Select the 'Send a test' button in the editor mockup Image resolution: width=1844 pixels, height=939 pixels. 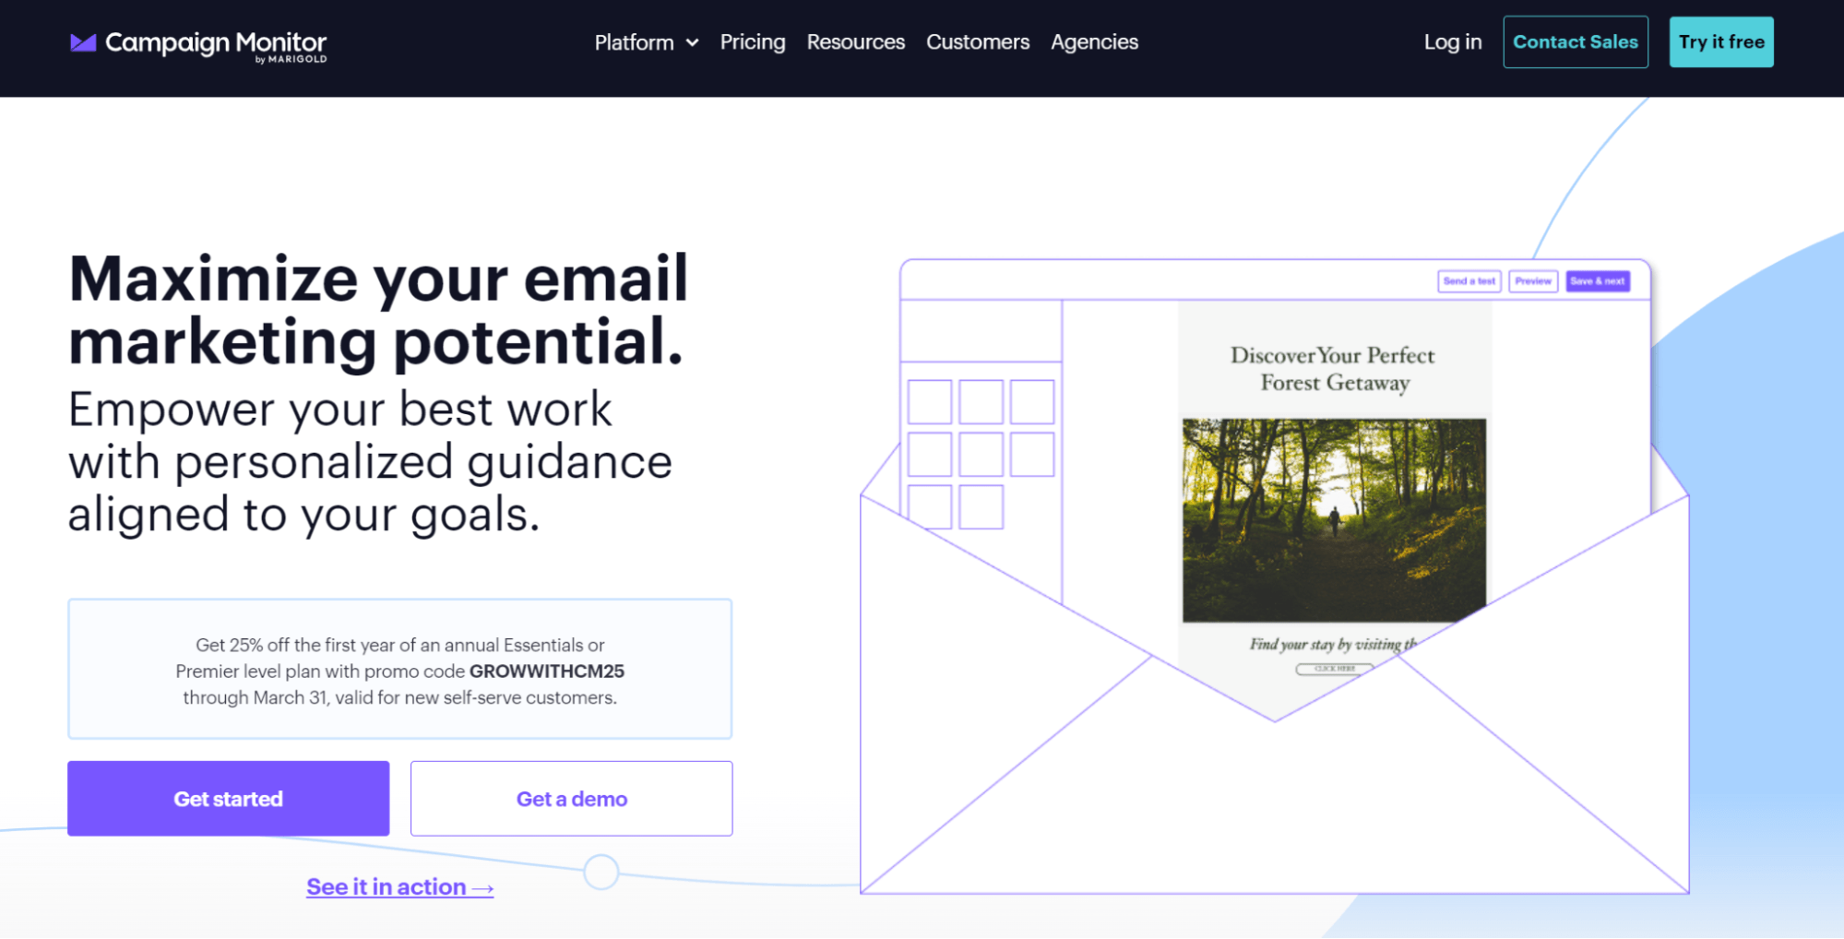pos(1469,281)
